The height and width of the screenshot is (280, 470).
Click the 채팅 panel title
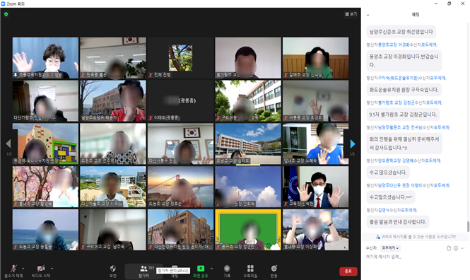click(x=416, y=14)
